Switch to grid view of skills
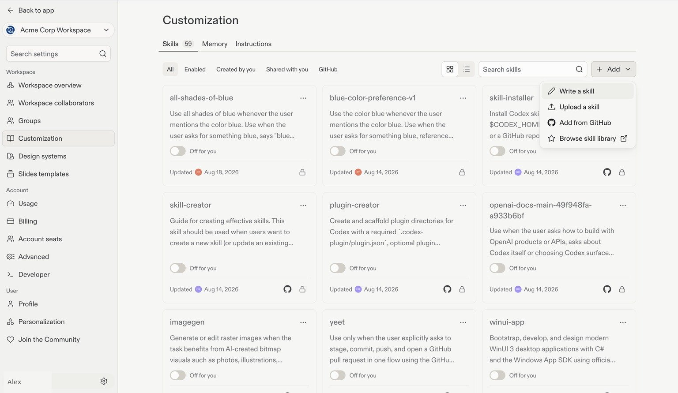The width and height of the screenshot is (678, 393). click(450, 69)
